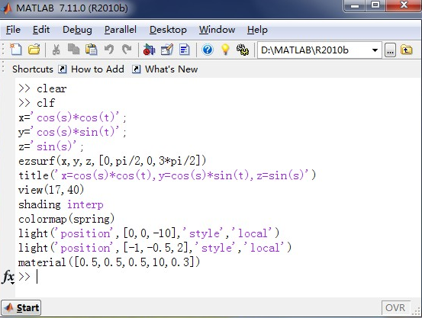Browse for folder with the ellipsis button
Image resolution: width=422 pixels, height=318 pixels.
[x=390, y=50]
